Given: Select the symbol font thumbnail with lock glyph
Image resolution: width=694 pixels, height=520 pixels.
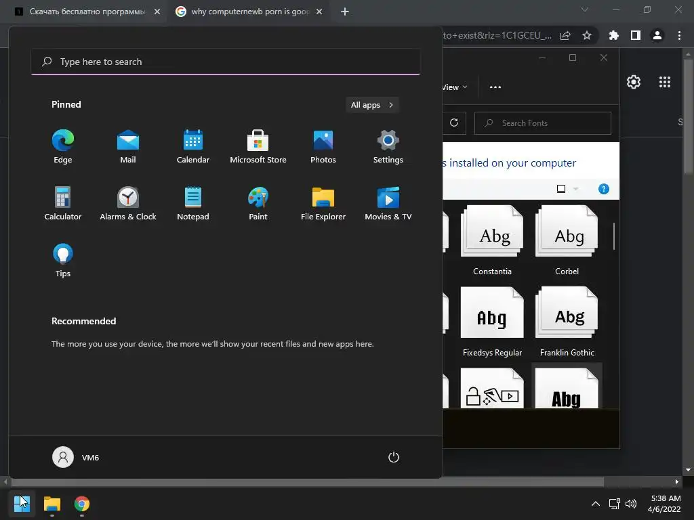Looking at the screenshot, I should click(492, 388).
